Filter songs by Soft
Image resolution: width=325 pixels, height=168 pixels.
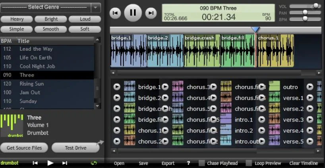[85, 29]
